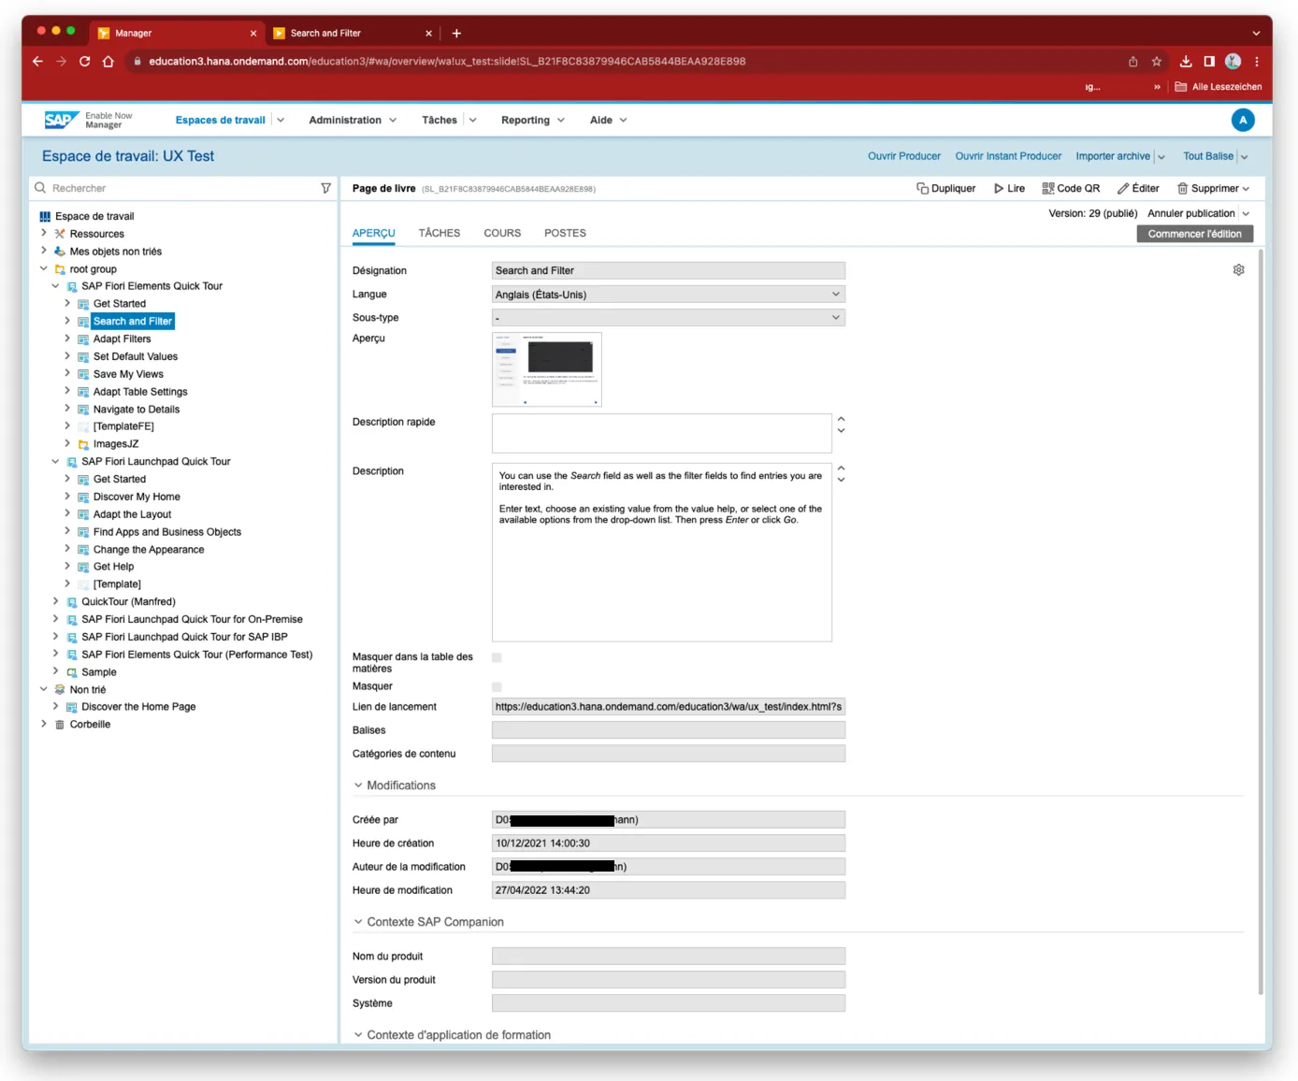This screenshot has width=1298, height=1081.
Task: Open the Langue dropdown
Action: point(668,295)
